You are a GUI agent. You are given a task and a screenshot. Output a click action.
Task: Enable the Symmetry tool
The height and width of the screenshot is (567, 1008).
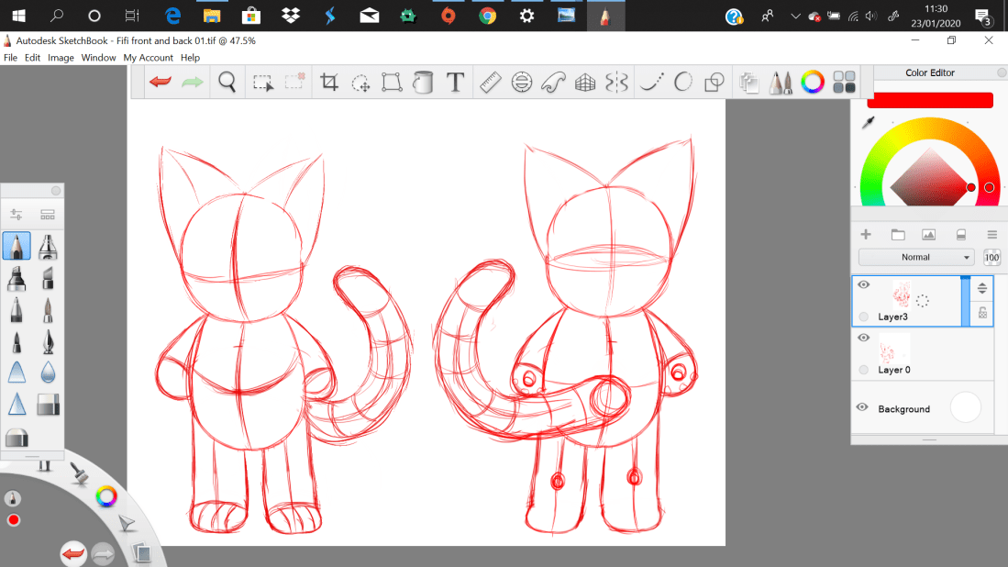[x=616, y=83]
